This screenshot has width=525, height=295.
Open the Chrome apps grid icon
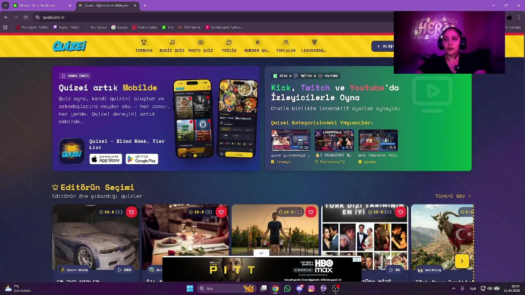pyautogui.click(x=5, y=27)
